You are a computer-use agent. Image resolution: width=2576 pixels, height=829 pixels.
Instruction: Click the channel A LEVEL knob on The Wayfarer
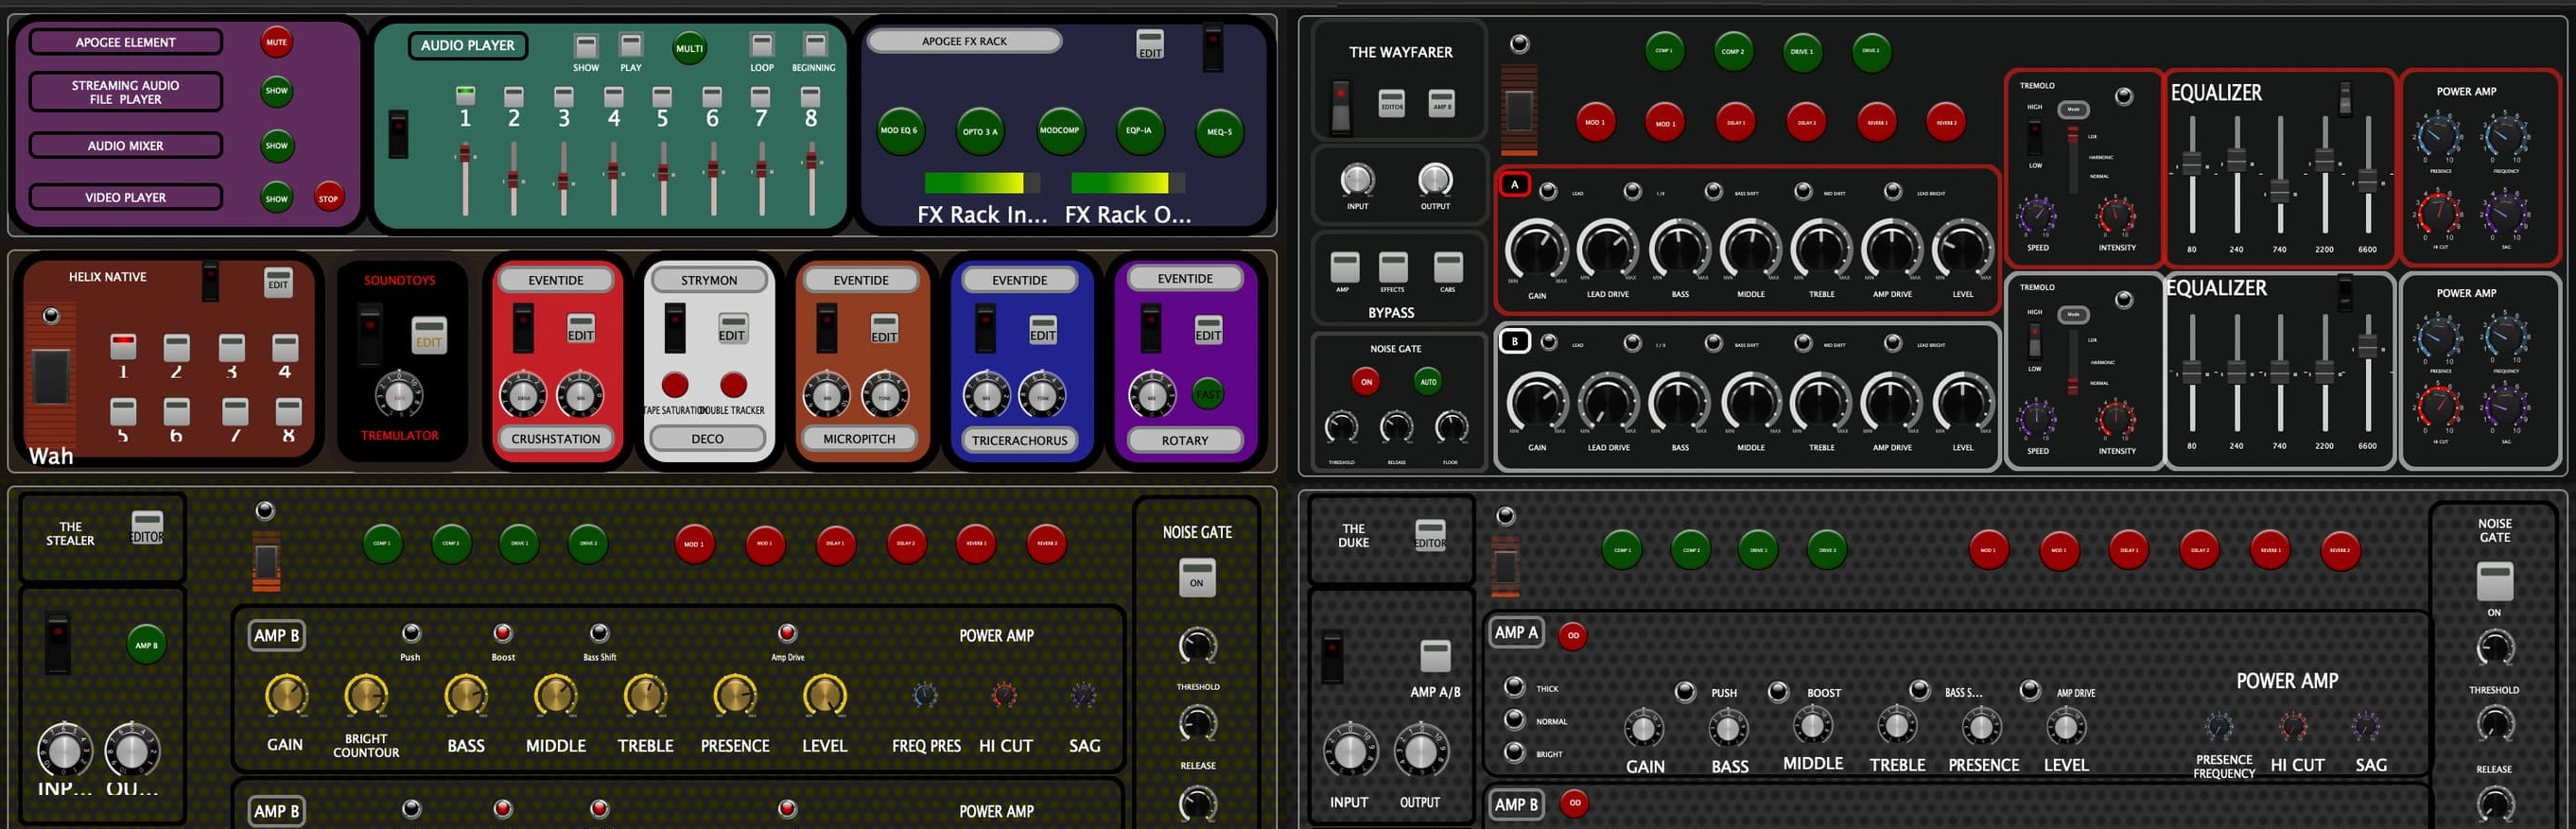pos(1962,250)
